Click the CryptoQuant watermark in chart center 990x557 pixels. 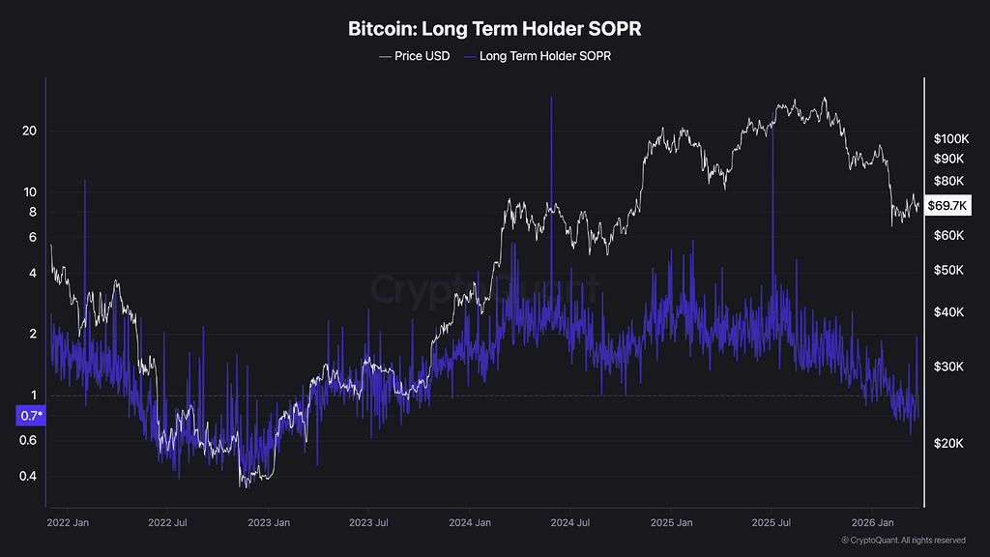pyautogui.click(x=484, y=289)
